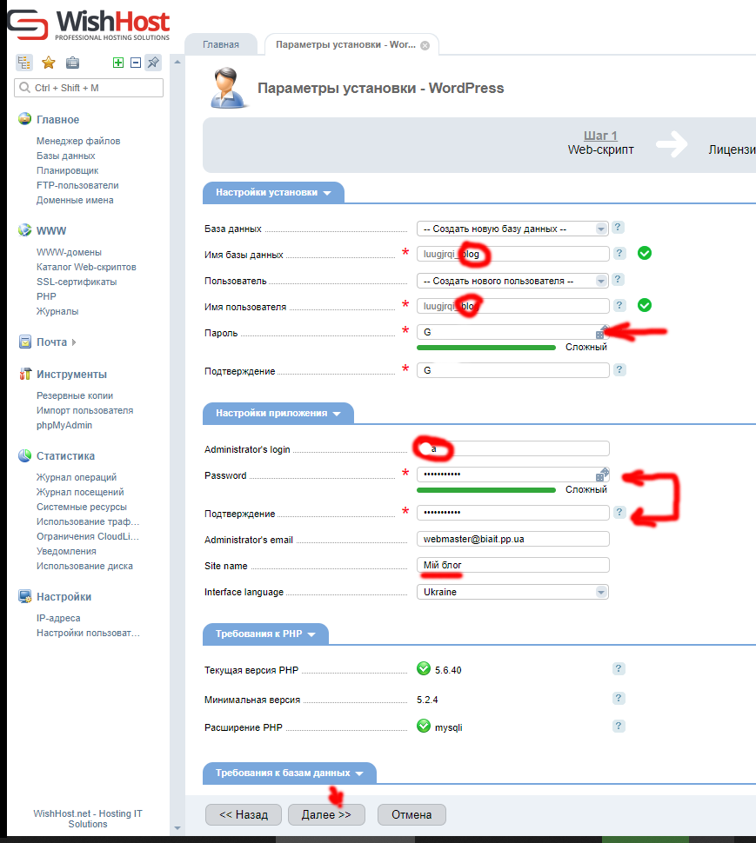The height and width of the screenshot is (843, 756).
Task: Open the Interface language dropdown
Action: pos(512,592)
